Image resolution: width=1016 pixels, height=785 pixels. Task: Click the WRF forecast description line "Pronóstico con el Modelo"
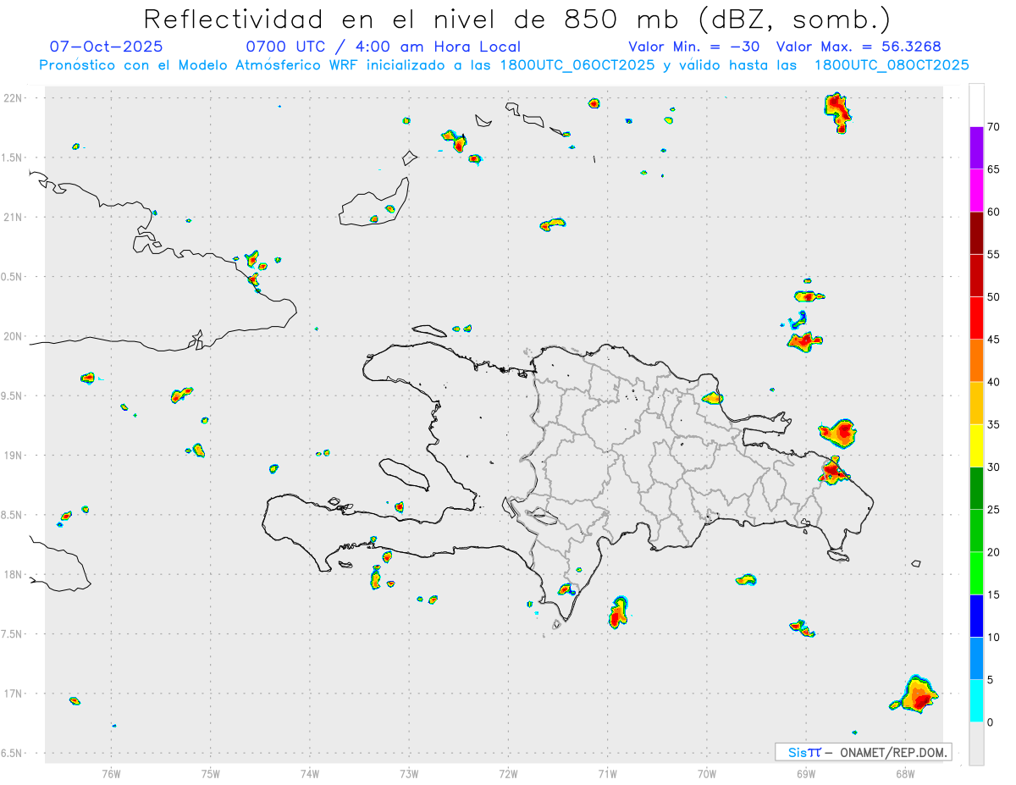[504, 65]
